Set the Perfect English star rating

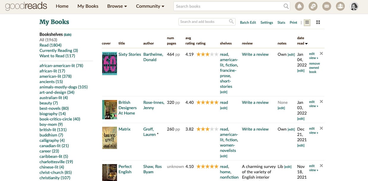(207, 166)
